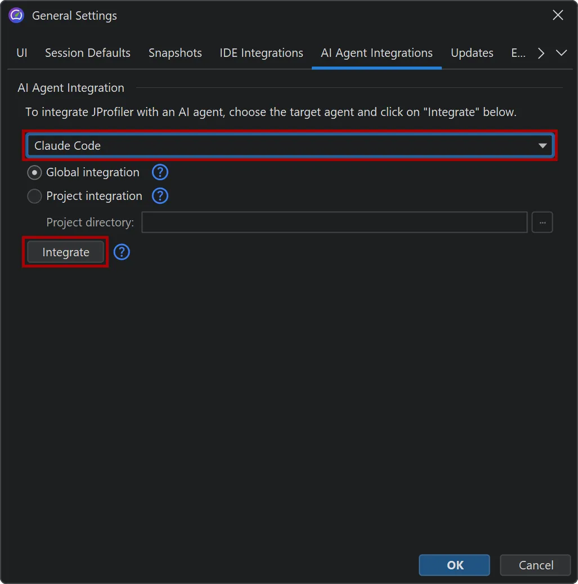
Task: Click the JProfiler logo in title bar
Action: point(16,16)
